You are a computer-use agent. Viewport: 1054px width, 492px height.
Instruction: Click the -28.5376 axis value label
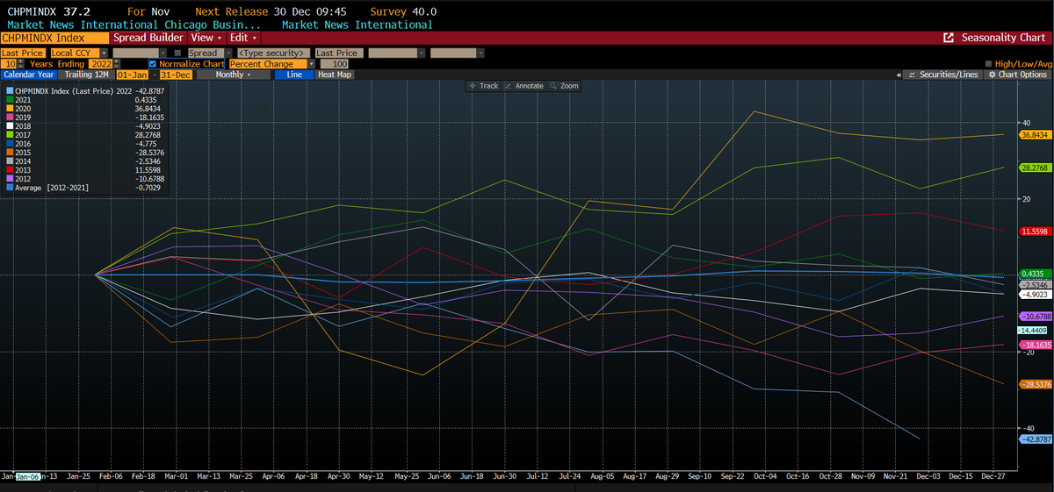(1034, 384)
